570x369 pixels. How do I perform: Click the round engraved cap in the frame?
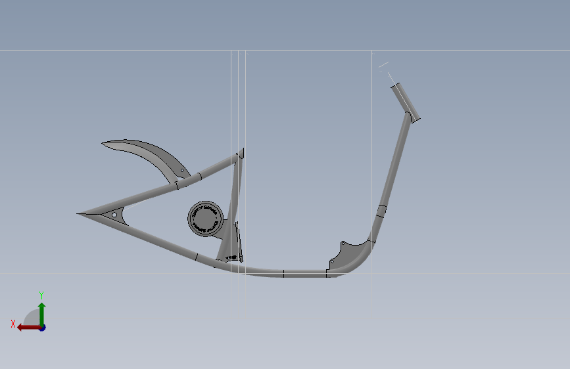coord(205,219)
